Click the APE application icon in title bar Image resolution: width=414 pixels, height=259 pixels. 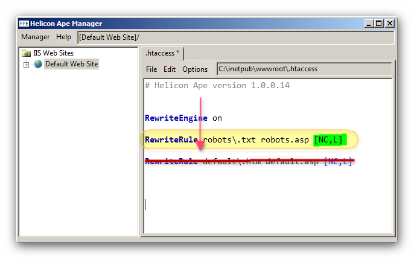pos(24,24)
